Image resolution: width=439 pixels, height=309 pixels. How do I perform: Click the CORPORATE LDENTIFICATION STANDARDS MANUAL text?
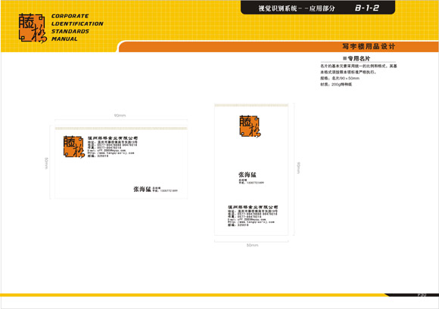point(77,27)
